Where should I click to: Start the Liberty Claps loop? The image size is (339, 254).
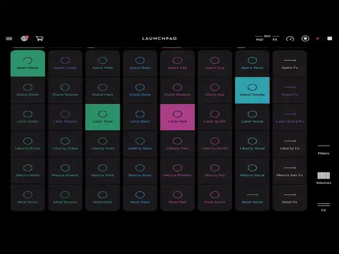[x=65, y=144]
